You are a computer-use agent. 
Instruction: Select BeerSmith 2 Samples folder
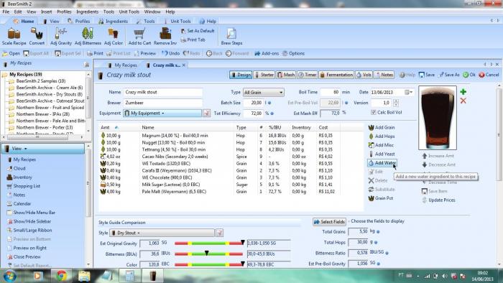[x=40, y=80]
